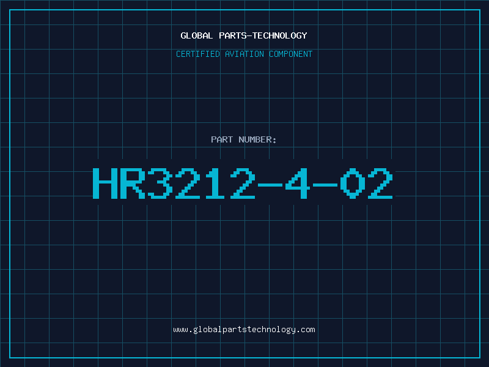This screenshot has height=367, width=489.
Task: Select the part number HR3212-4-02
Action: coord(243,183)
